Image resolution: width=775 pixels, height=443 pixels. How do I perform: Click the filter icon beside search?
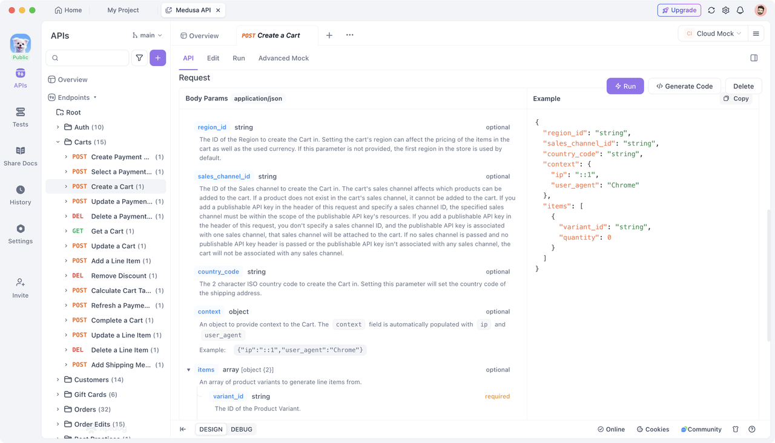tap(139, 58)
